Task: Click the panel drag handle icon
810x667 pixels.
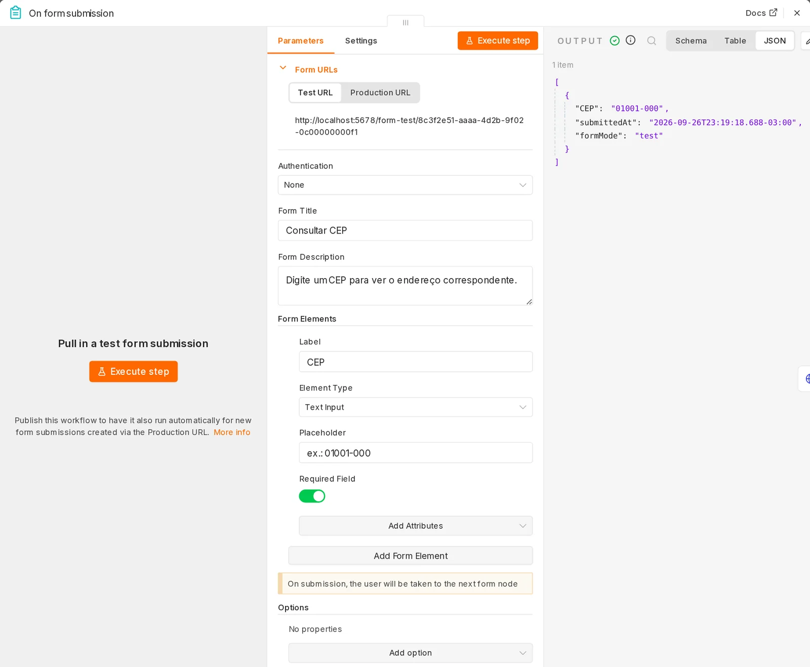Action: click(x=406, y=22)
